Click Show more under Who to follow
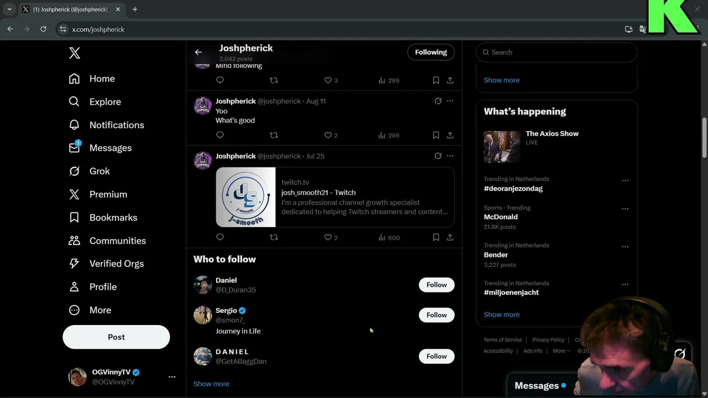The height and width of the screenshot is (398, 708). 211,384
